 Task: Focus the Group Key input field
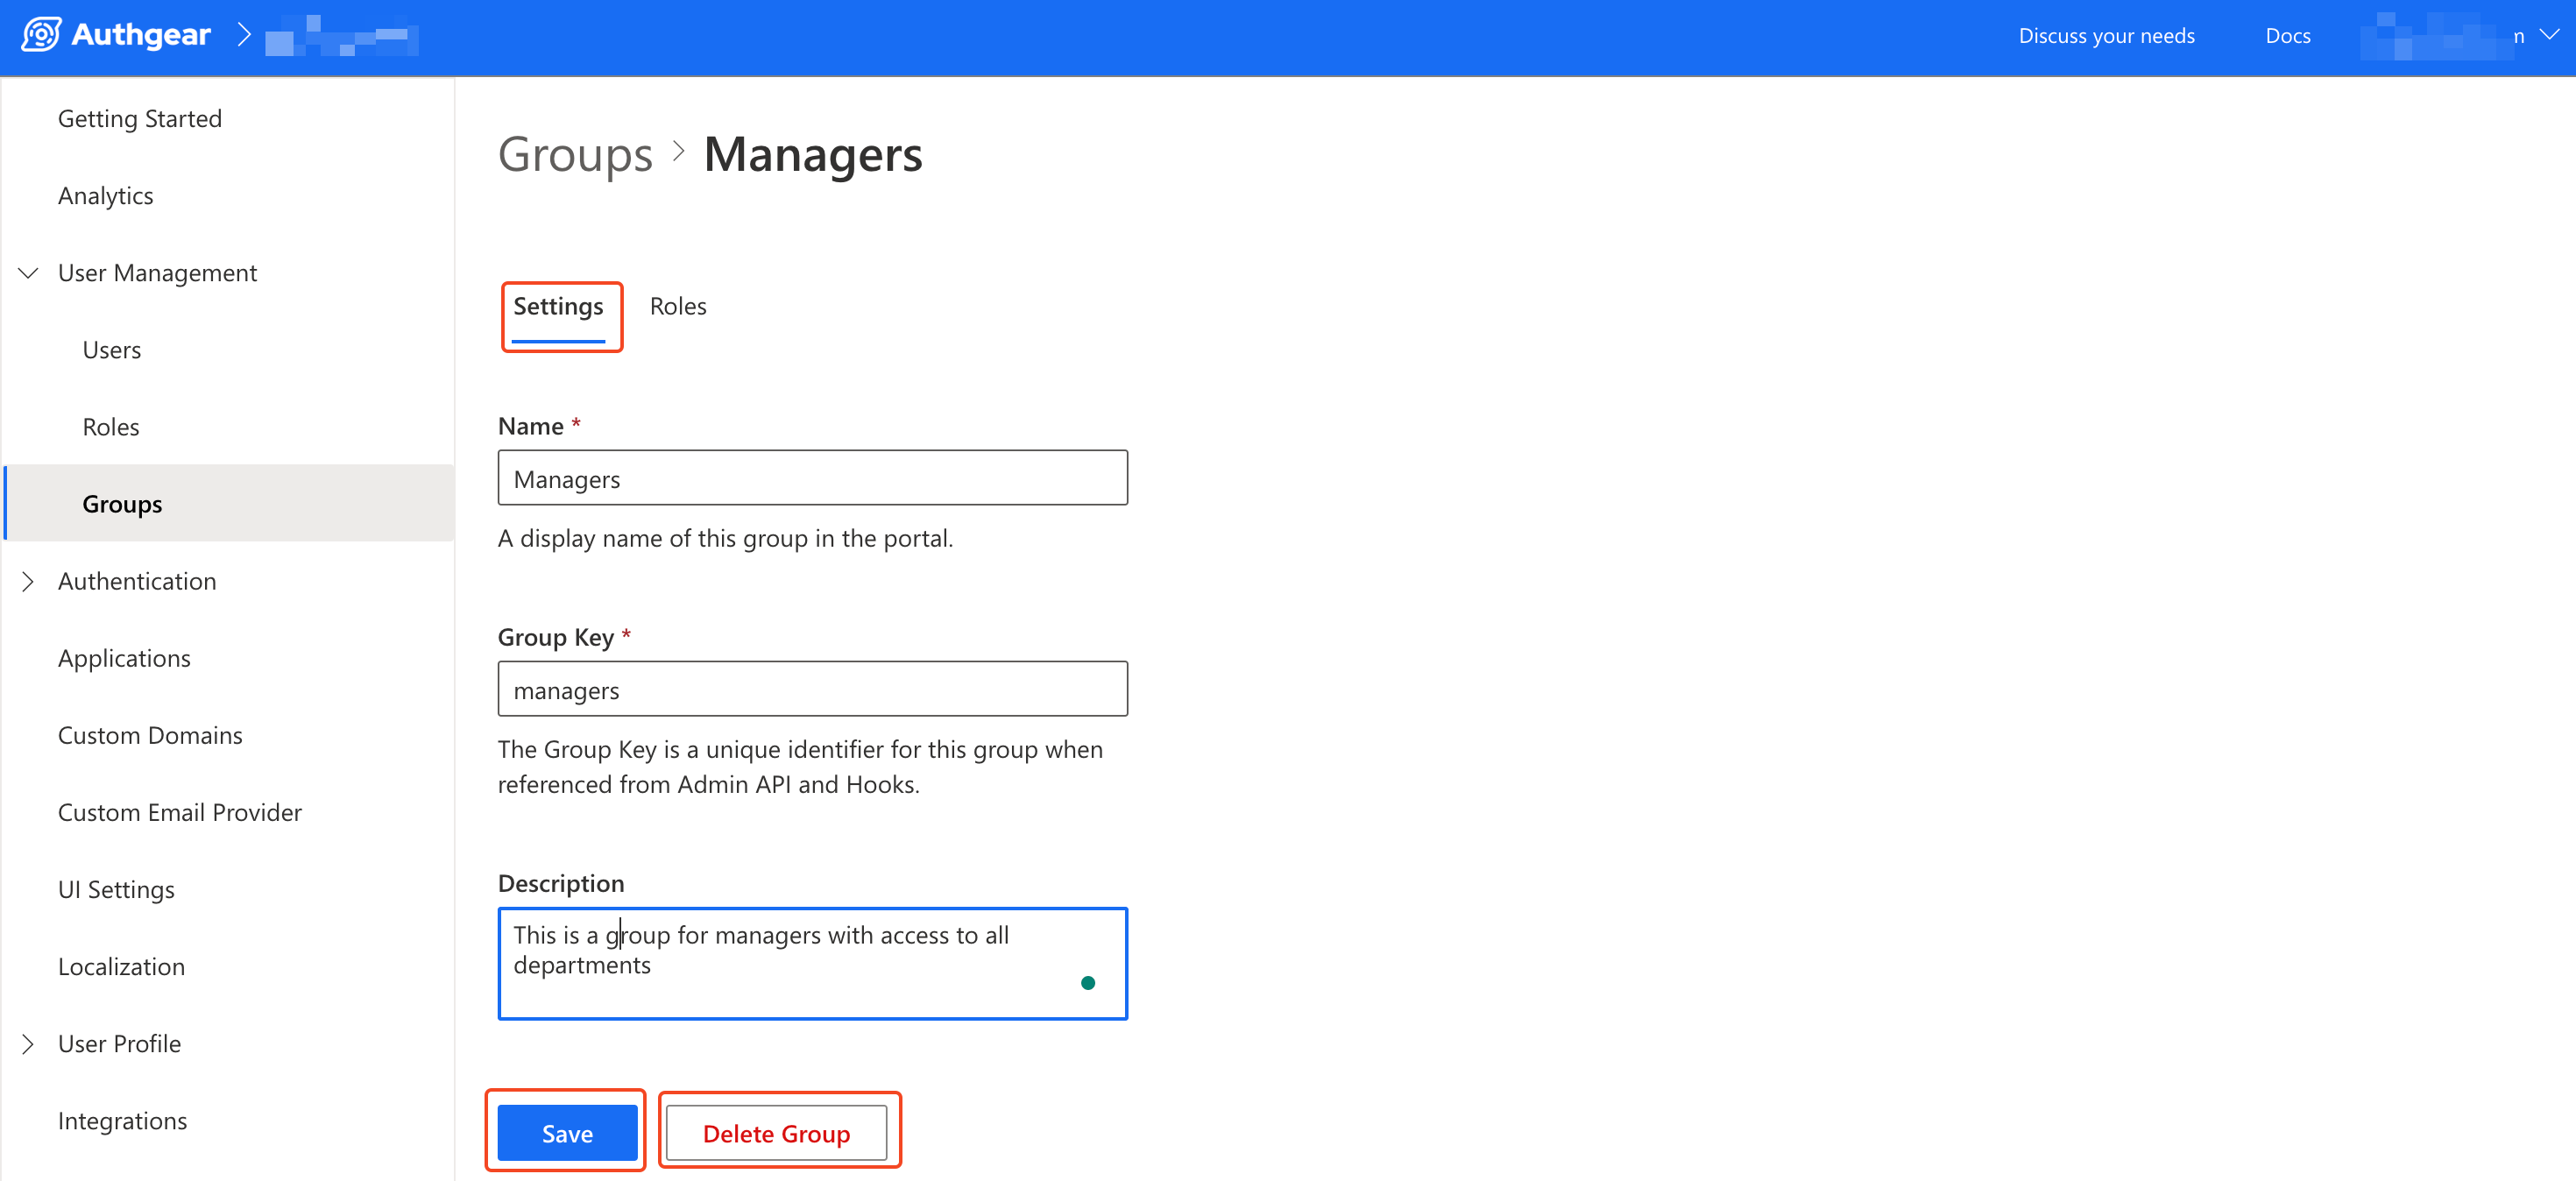point(812,689)
